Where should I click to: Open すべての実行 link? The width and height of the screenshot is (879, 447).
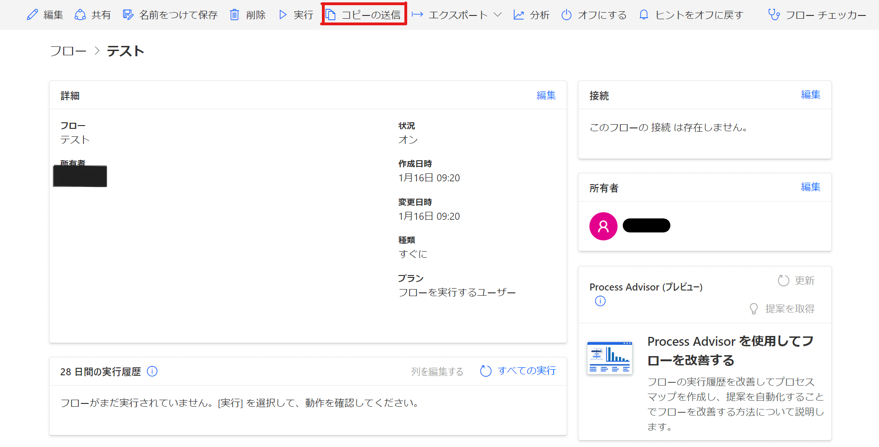tap(527, 371)
